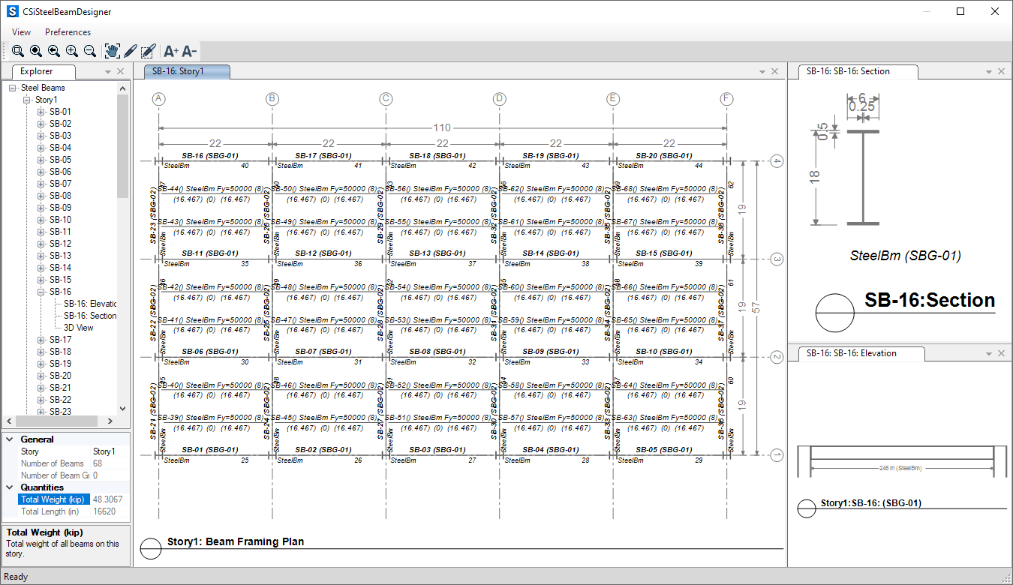1013x585 pixels.
Task: Zoom Out using the magnifier minus icon
Action: [x=90, y=51]
